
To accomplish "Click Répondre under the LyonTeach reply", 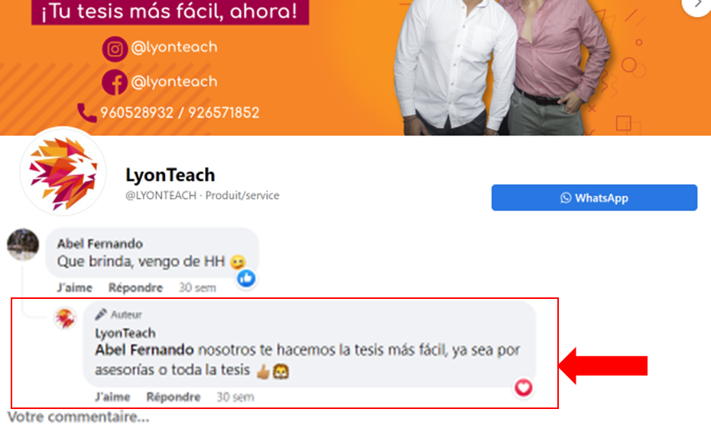I will tap(174, 397).
